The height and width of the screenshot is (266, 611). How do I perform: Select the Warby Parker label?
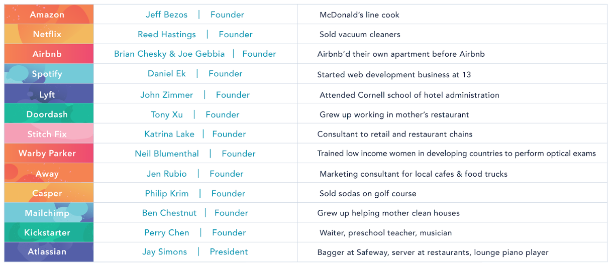pyautogui.click(x=47, y=154)
